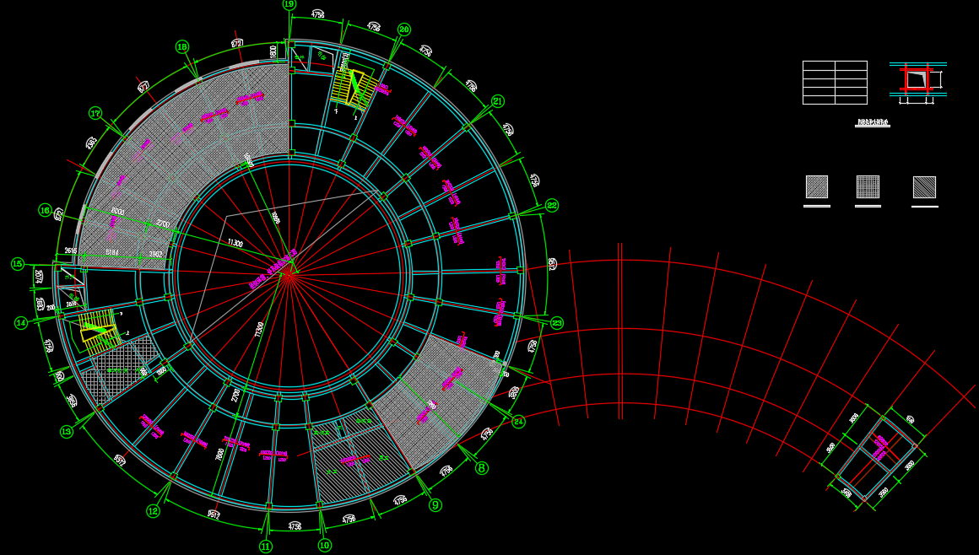Click the empty white table

click(x=835, y=83)
